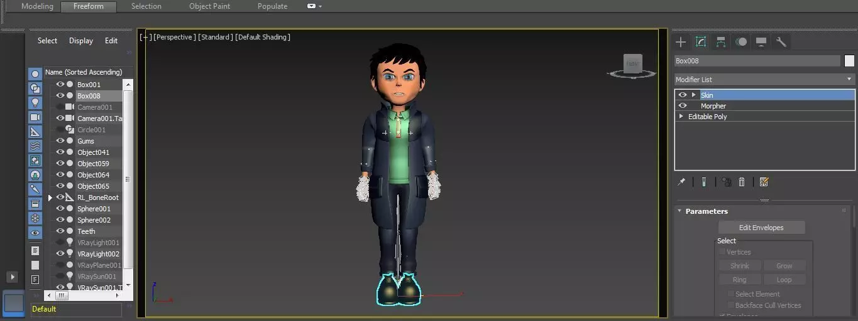Click the Display All list icon
Screen dimensions: 858x321
[35, 251]
